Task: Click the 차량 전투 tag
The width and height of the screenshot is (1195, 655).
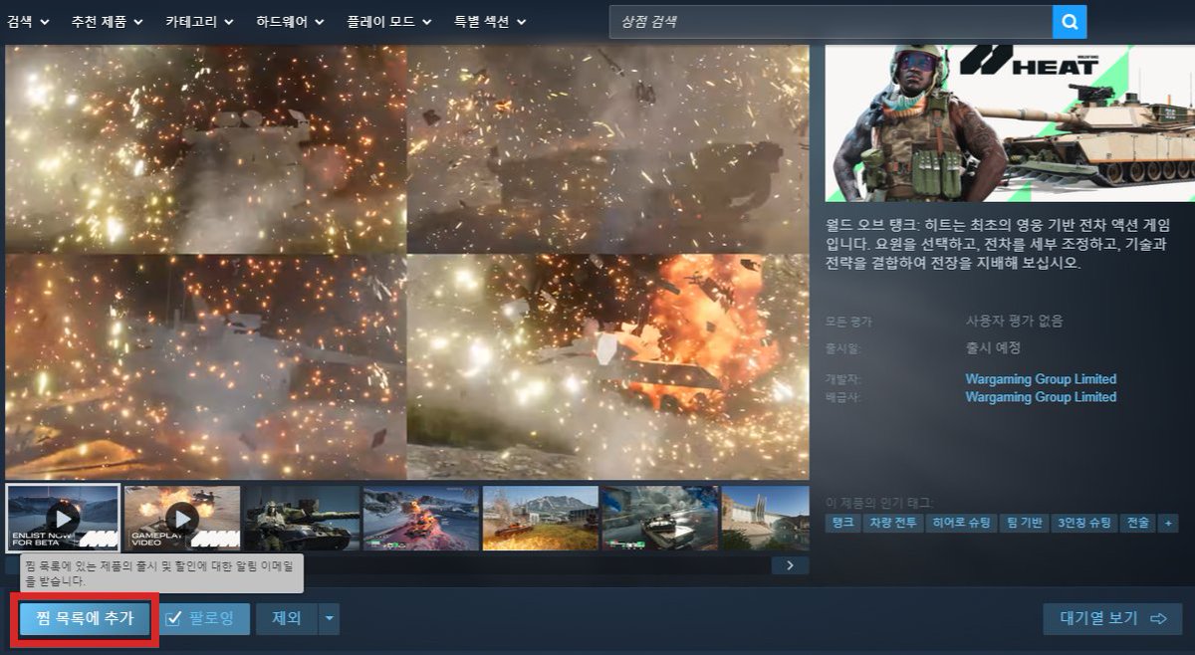Action: pos(892,523)
